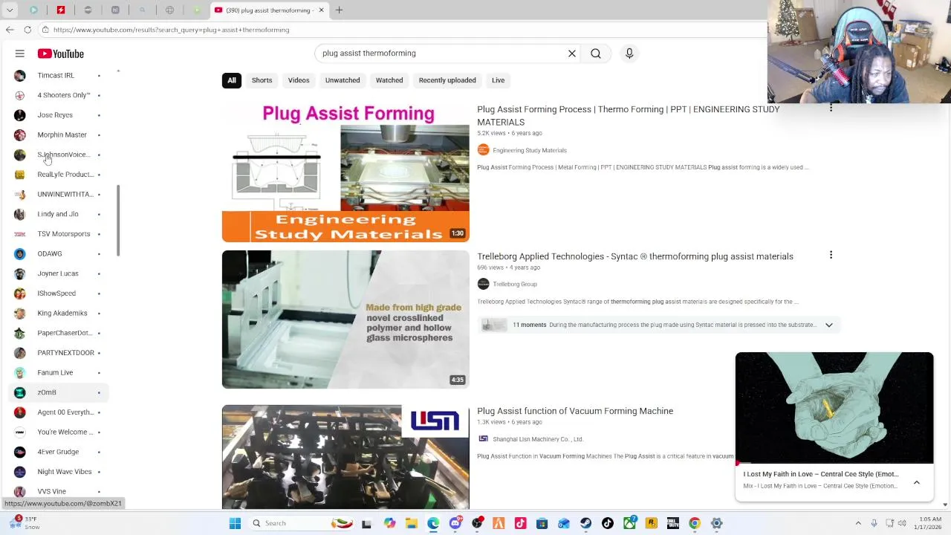Click Trelleborg Group channel avatar

pos(483,284)
